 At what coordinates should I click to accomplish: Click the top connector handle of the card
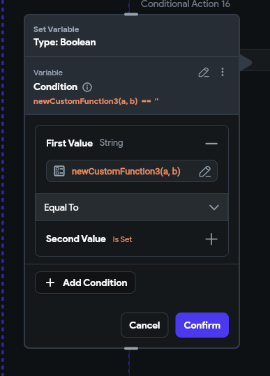(131, 15)
